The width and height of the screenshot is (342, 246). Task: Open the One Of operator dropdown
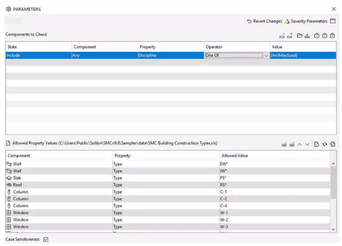[x=236, y=55]
